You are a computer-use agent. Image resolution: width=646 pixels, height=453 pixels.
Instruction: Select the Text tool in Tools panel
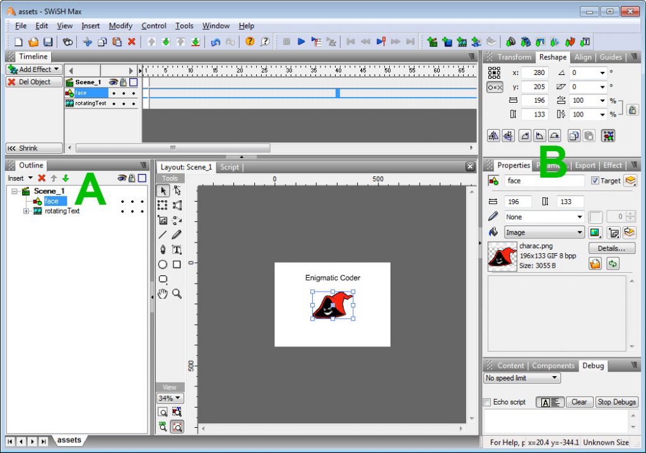click(177, 249)
